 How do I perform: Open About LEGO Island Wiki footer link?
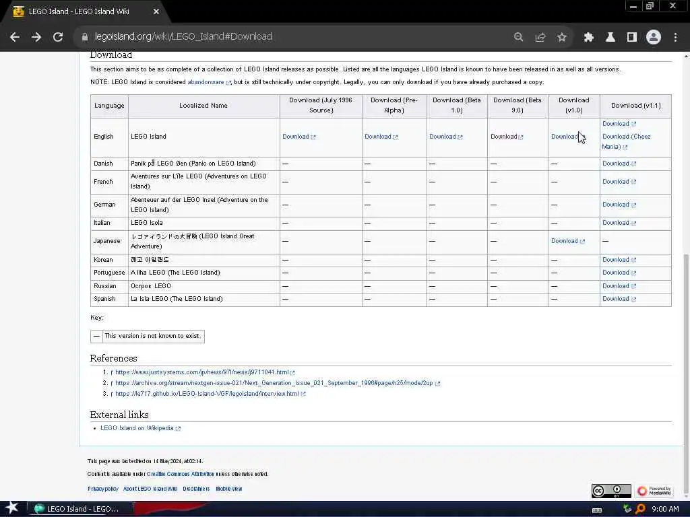click(x=150, y=489)
